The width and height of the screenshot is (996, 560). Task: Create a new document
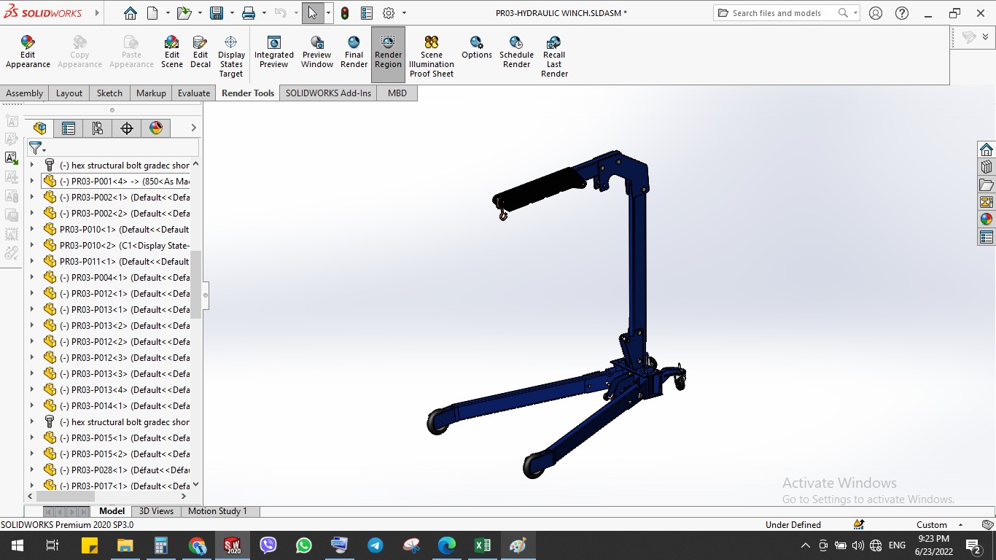(x=152, y=13)
